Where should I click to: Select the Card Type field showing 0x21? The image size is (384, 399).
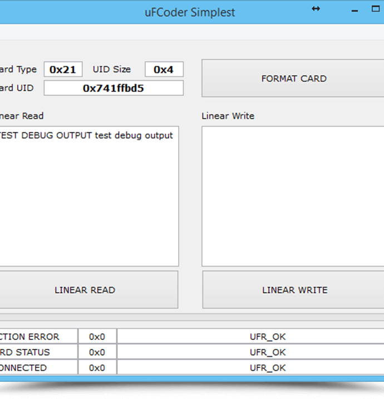pyautogui.click(x=63, y=69)
